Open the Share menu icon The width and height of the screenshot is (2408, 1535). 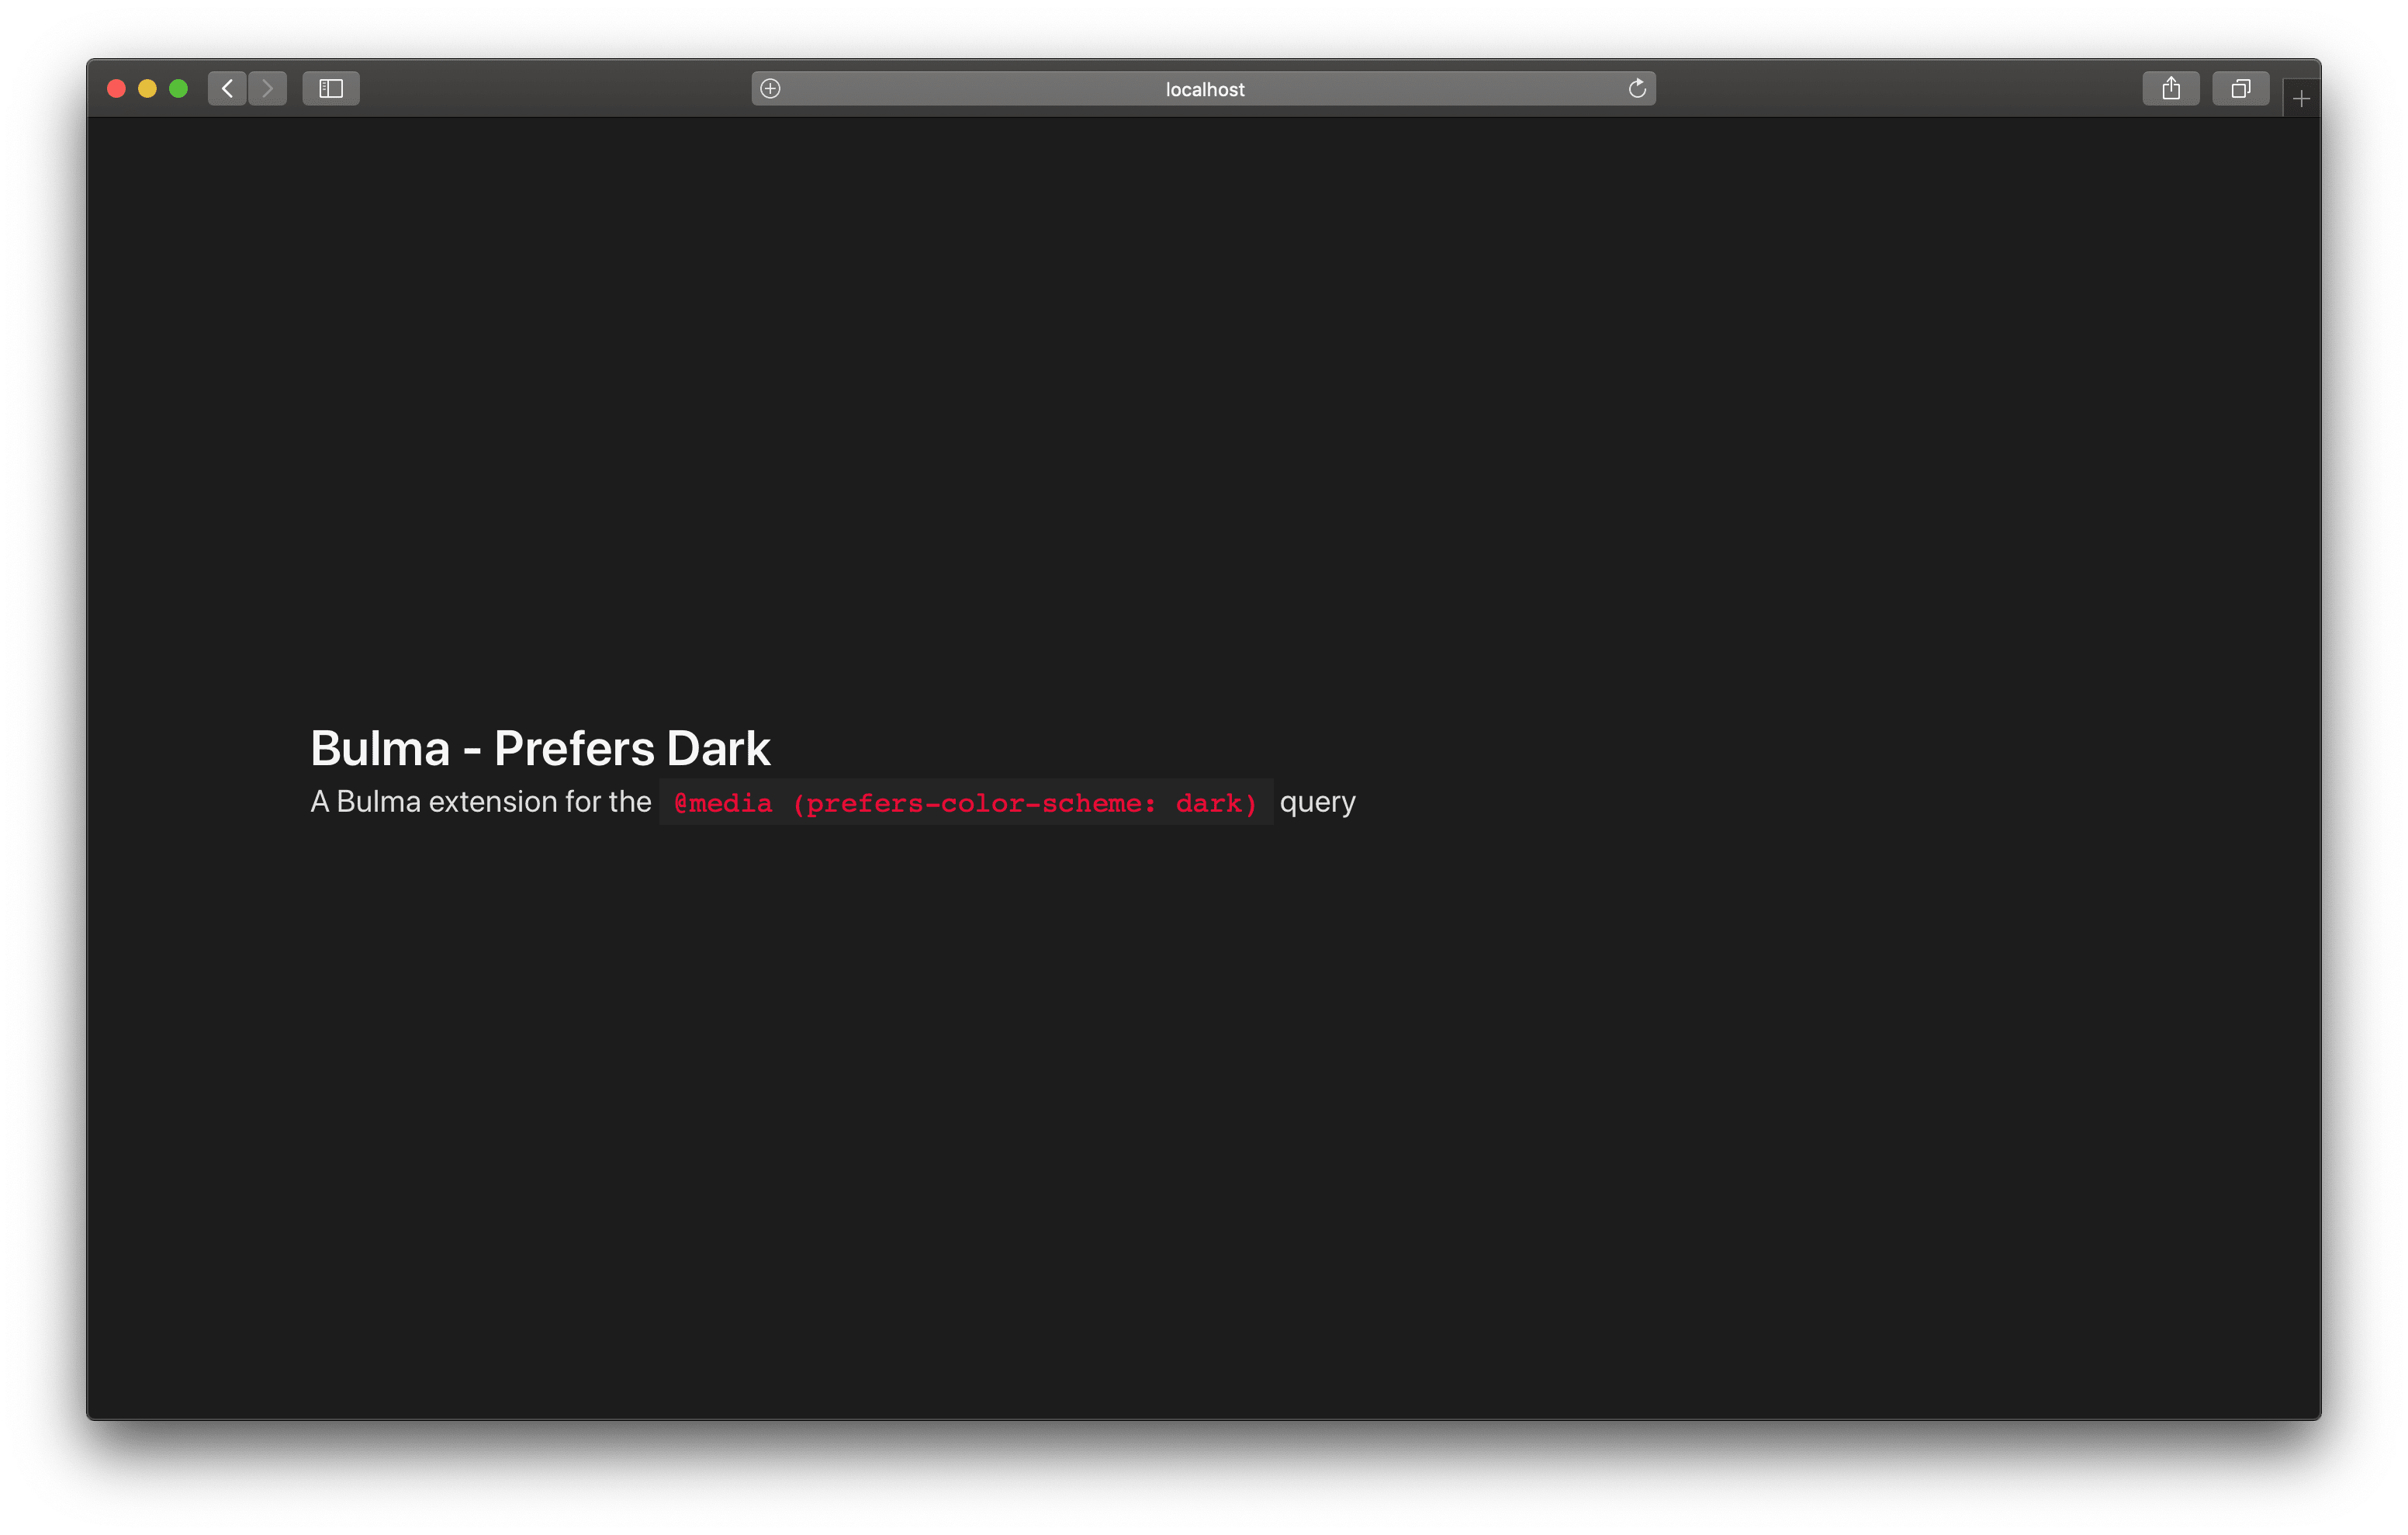(2171, 88)
